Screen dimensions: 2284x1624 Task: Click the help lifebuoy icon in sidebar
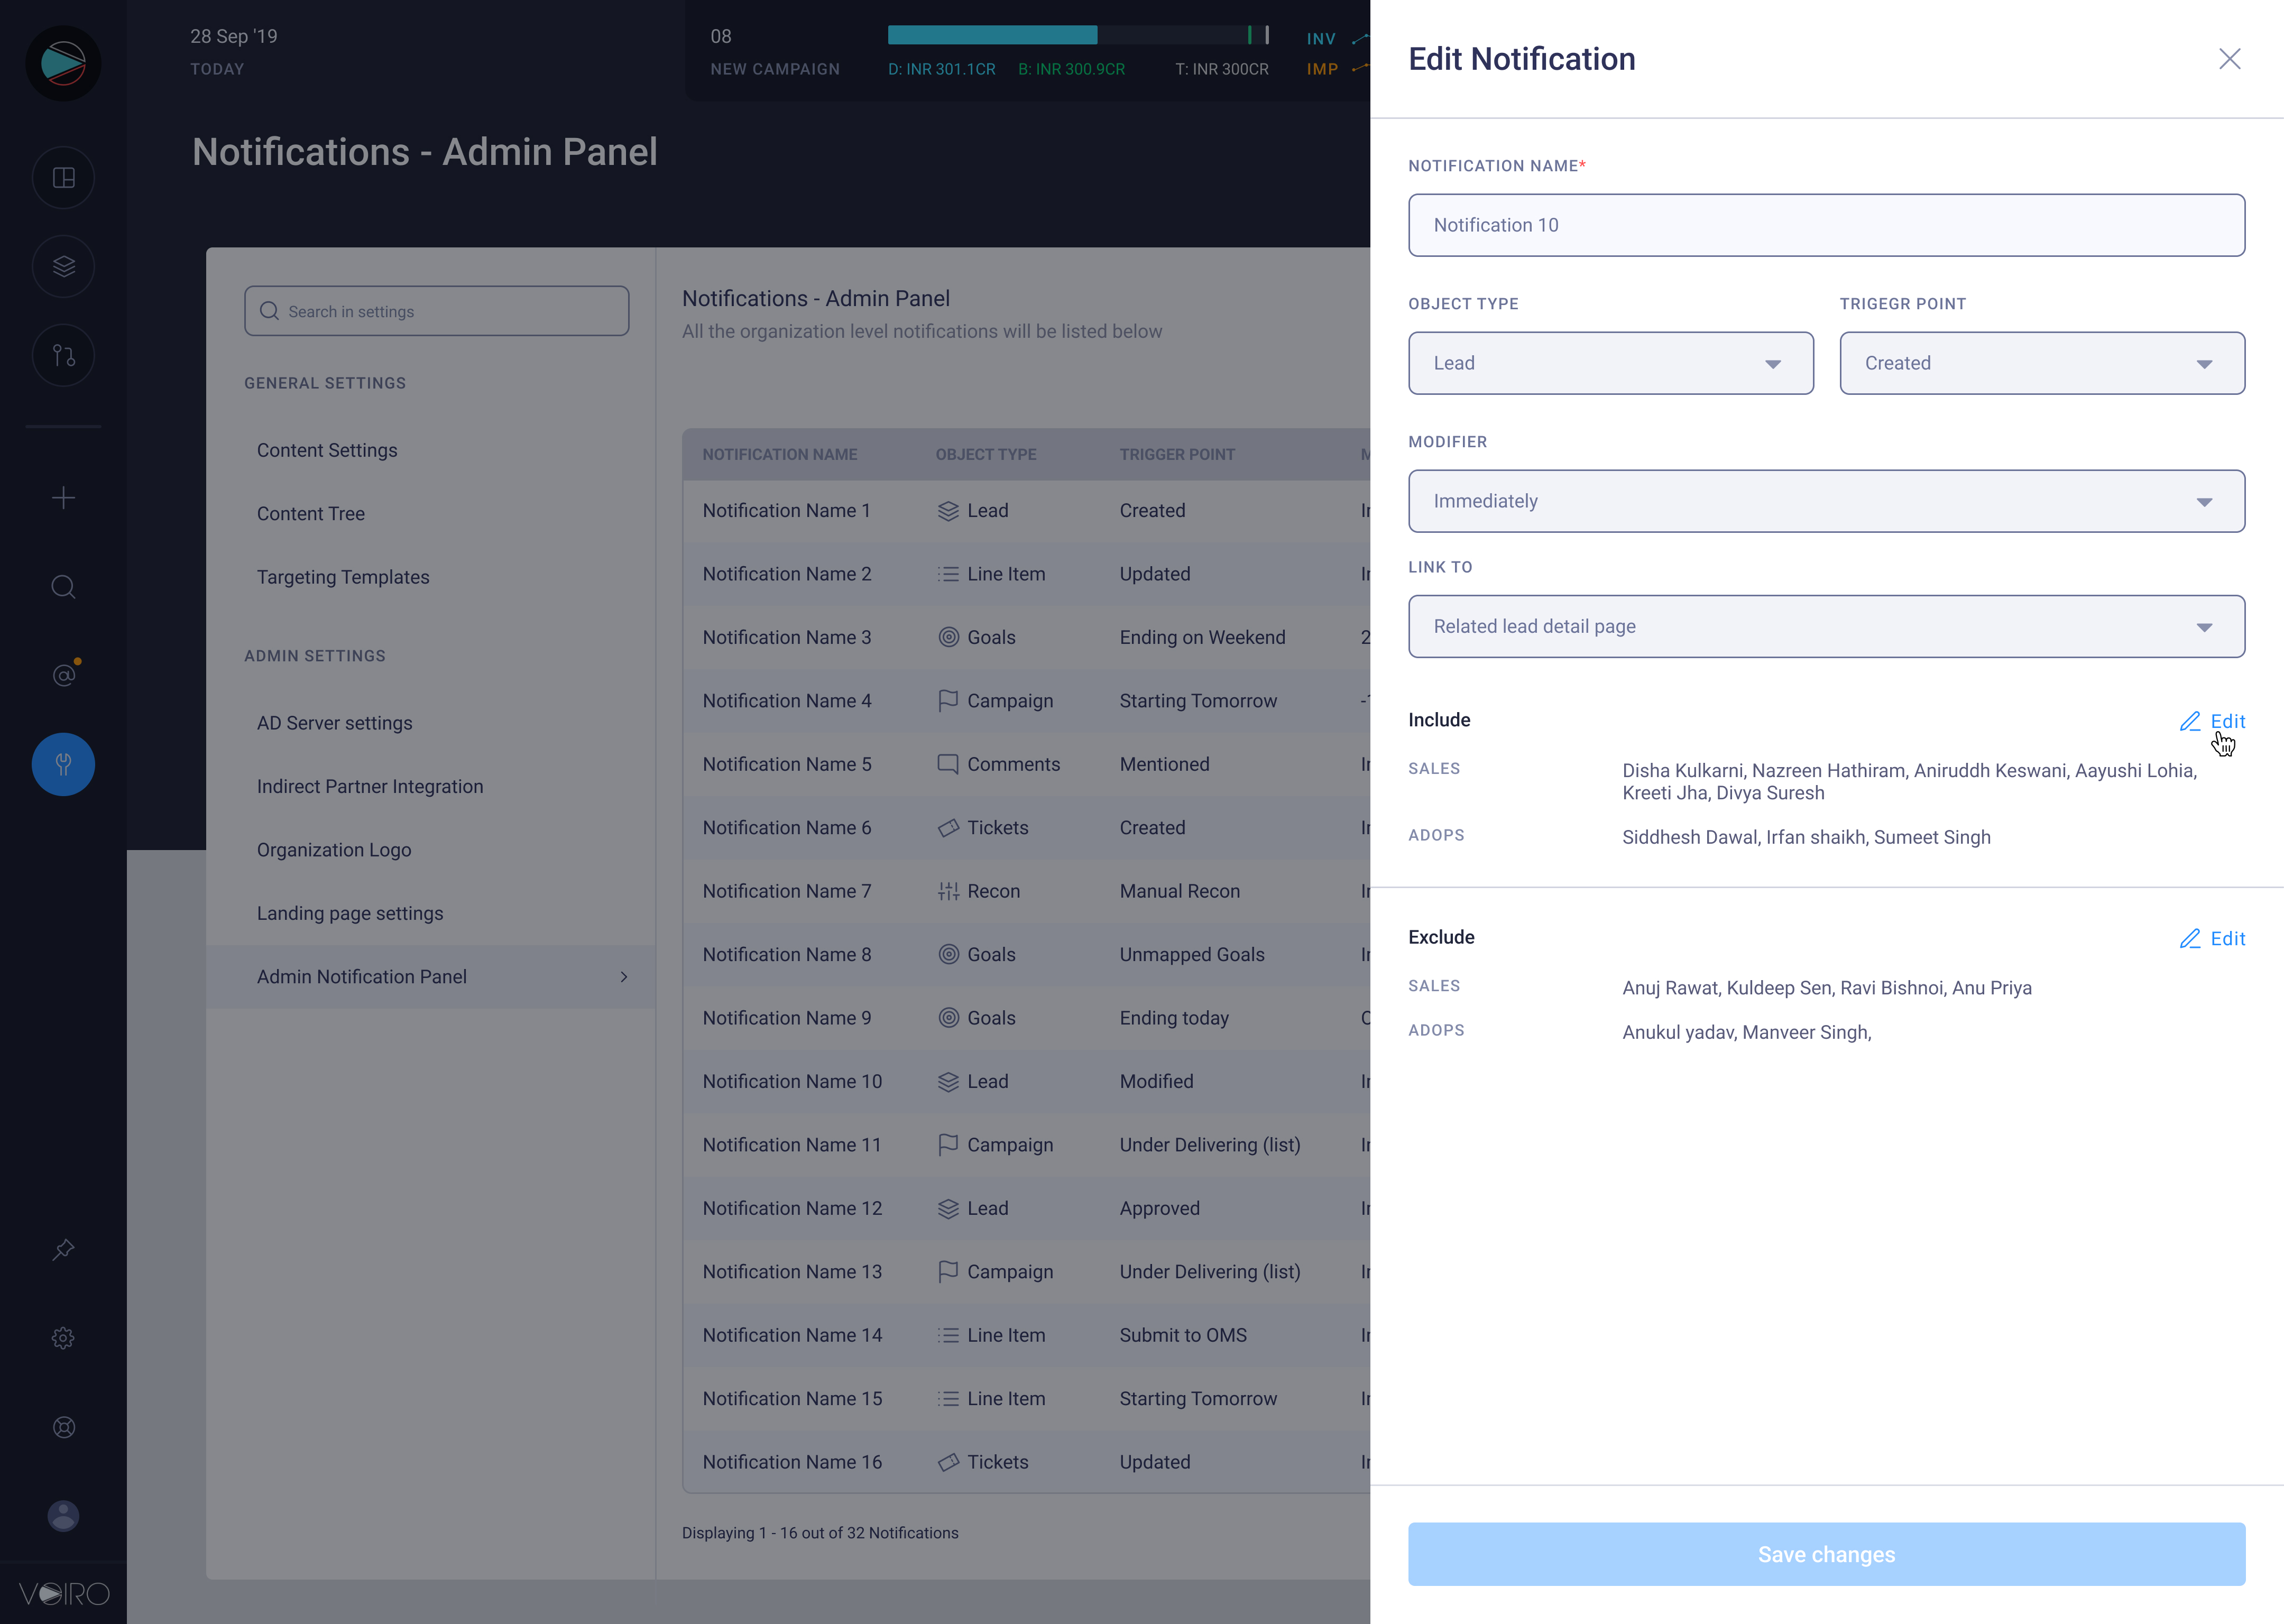pos(63,1427)
